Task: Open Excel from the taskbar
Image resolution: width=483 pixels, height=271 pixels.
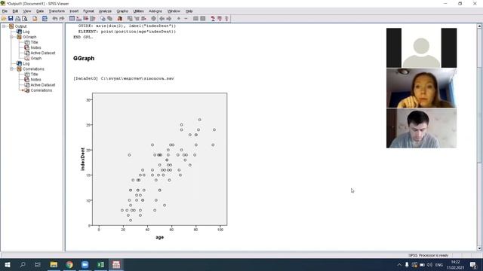Action: click(x=100, y=264)
